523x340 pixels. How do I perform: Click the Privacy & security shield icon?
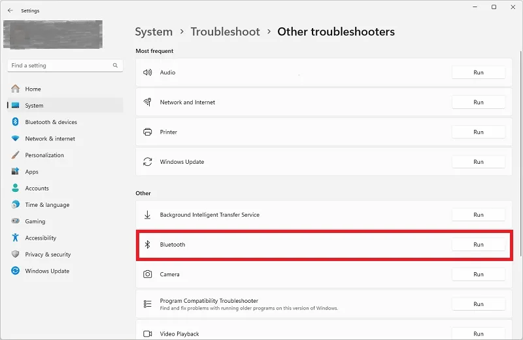15,254
